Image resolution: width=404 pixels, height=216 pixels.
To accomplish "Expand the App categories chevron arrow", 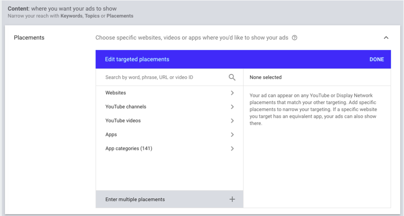I will pyautogui.click(x=232, y=149).
